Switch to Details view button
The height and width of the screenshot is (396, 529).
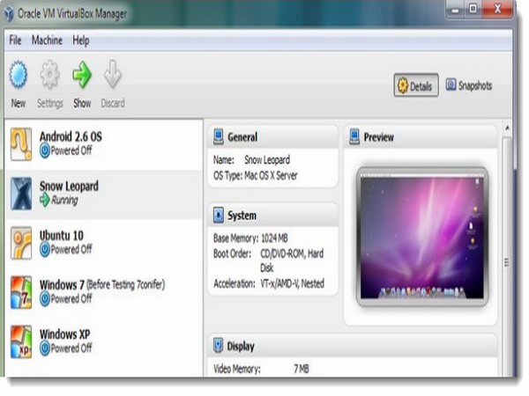(416, 85)
